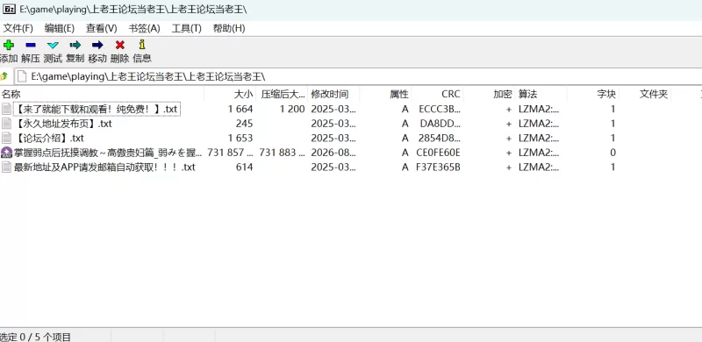Sort by the 字块 column header
The image size is (702, 342).
tap(593, 94)
